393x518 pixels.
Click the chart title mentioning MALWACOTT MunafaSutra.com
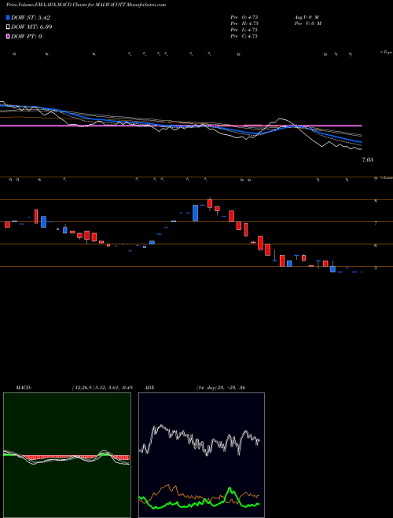pyautogui.click(x=86, y=5)
